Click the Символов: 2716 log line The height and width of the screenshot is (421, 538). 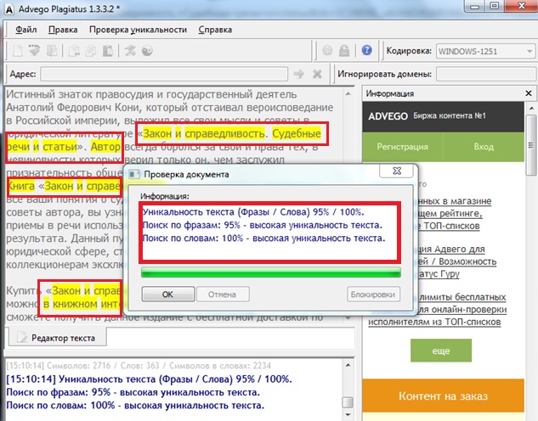click(139, 366)
